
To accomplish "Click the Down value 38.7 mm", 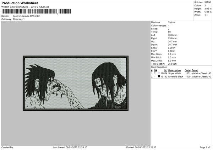I will click(173, 45).
